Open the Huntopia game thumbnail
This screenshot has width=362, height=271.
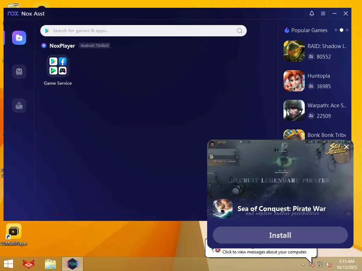click(294, 81)
